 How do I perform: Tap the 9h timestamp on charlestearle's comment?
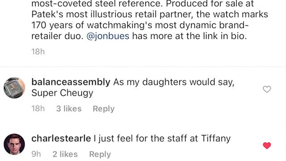point(36,154)
